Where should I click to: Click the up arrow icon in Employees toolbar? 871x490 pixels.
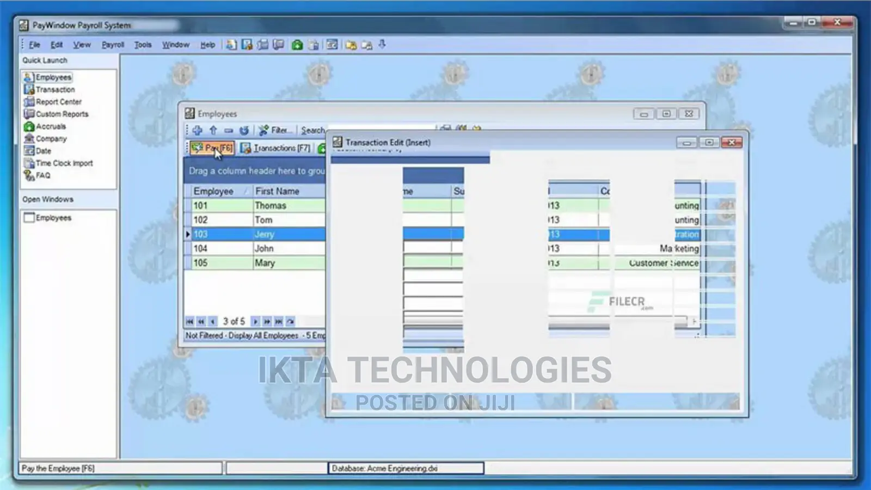click(213, 130)
